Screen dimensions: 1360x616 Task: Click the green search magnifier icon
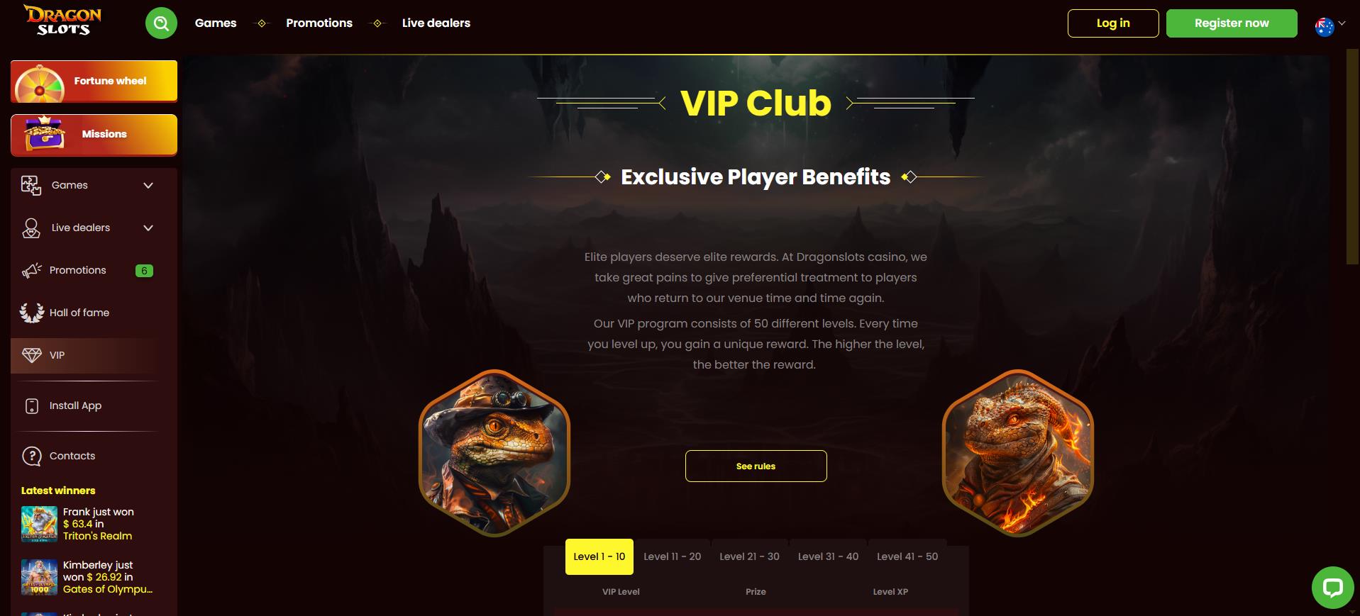161,23
